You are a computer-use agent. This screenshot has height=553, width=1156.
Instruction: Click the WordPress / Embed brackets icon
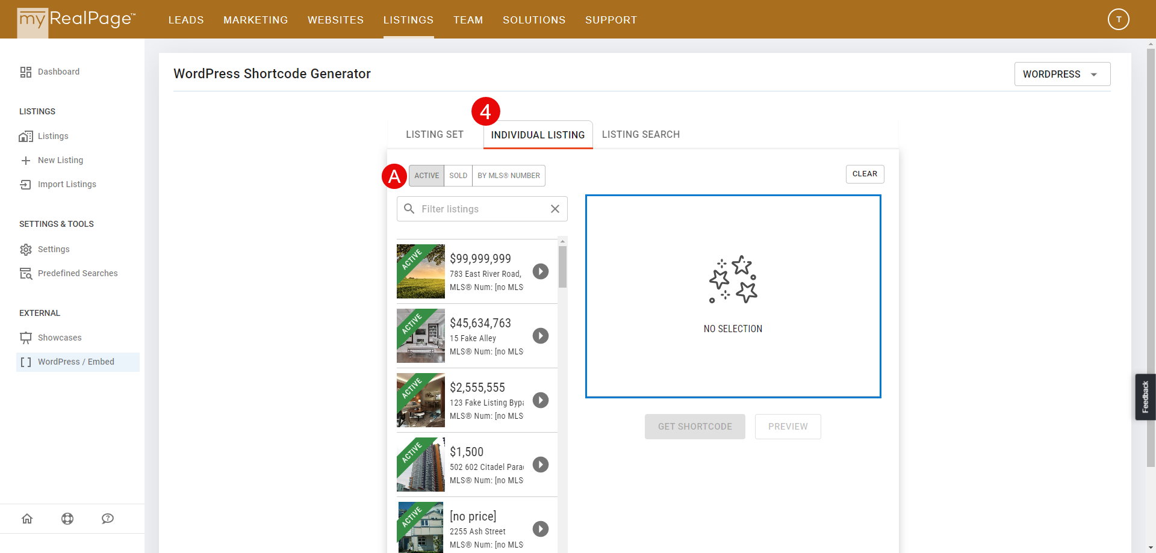[26, 362]
